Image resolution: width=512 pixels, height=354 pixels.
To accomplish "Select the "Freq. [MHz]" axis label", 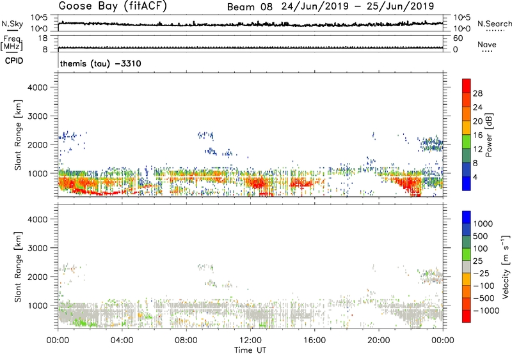I will (x=12, y=43).
